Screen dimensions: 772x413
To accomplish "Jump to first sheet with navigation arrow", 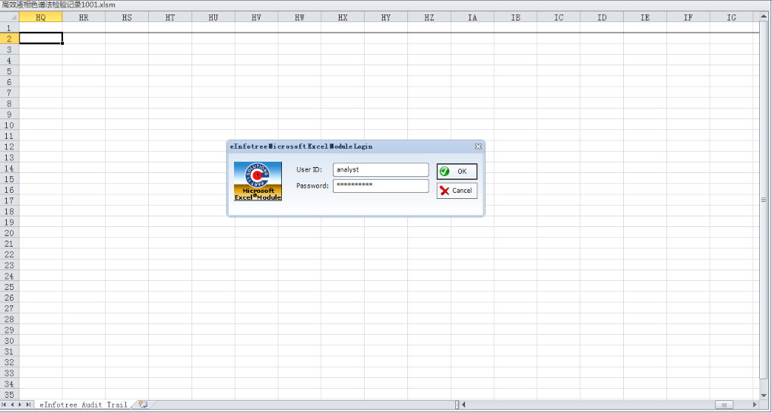I will tap(5, 405).
